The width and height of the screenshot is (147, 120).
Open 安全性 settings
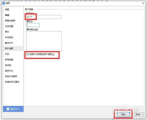coord(8,65)
